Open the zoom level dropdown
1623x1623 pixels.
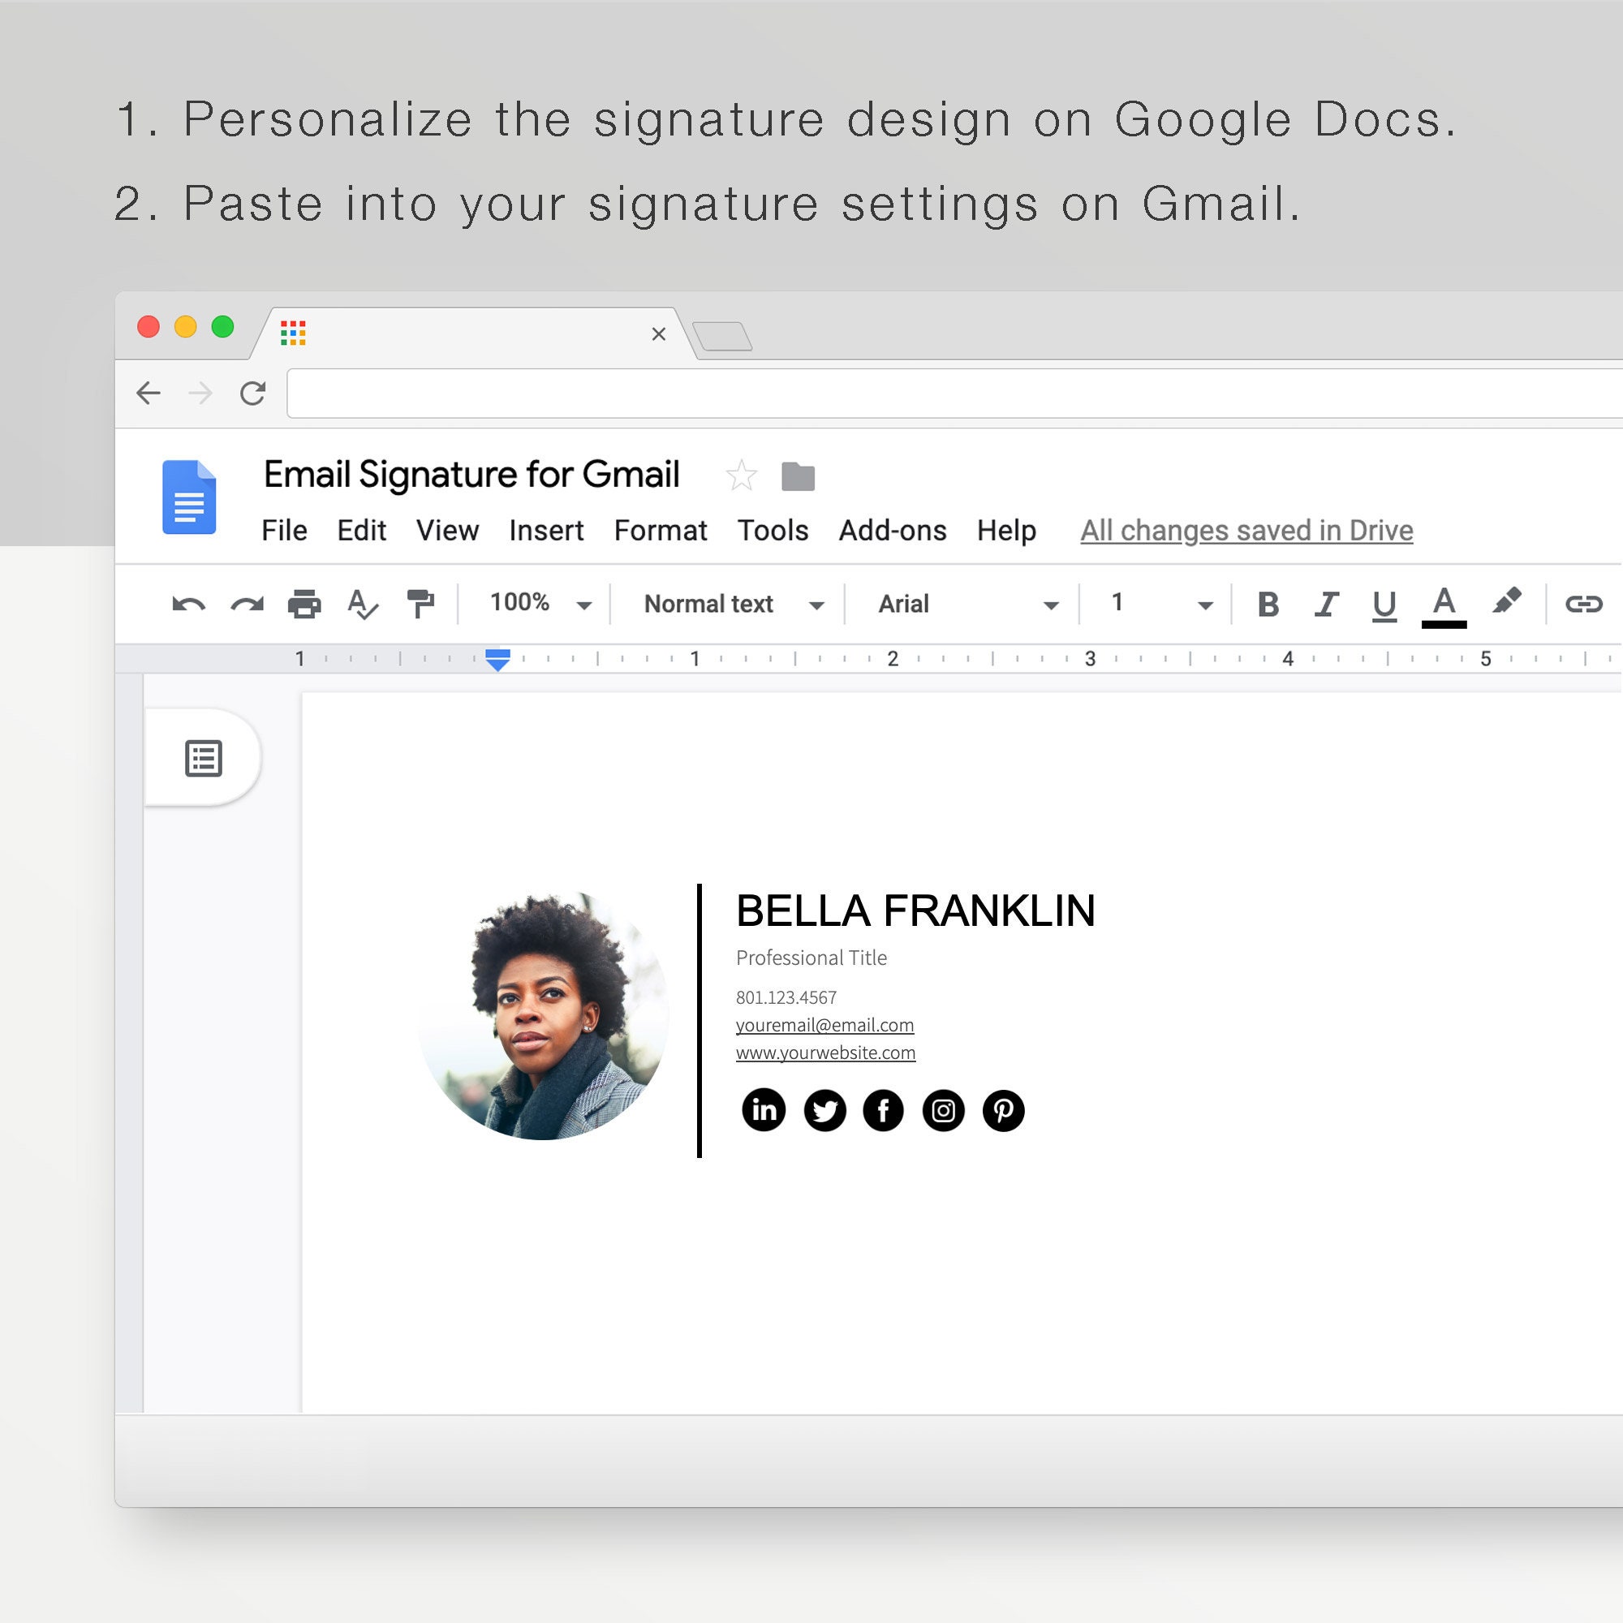(x=535, y=603)
